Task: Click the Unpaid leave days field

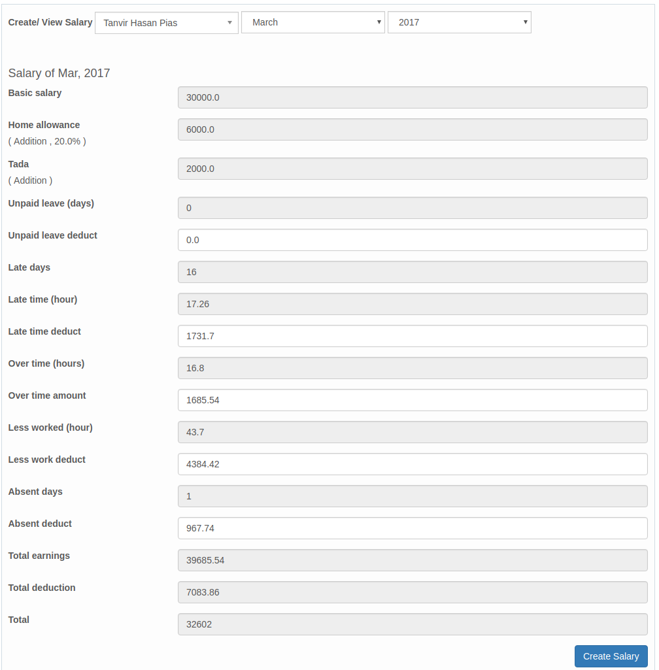Action: tap(413, 208)
